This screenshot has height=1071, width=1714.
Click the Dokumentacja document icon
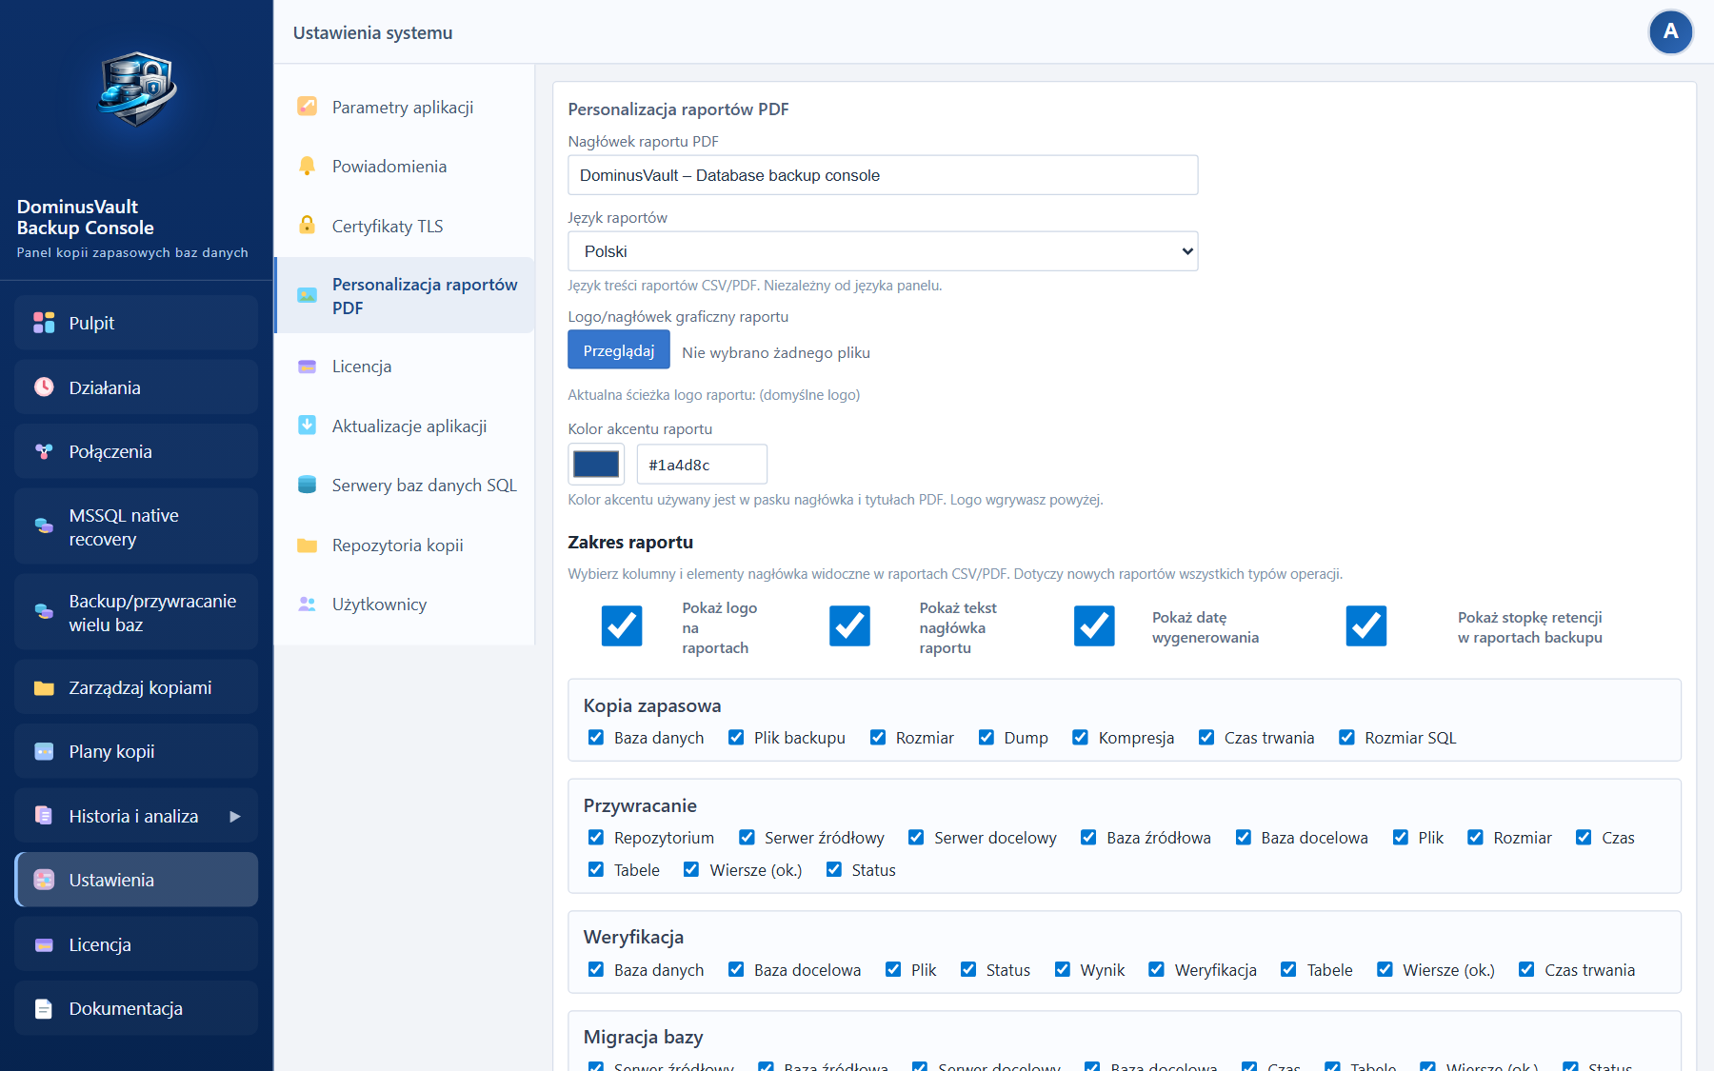[44, 1008]
